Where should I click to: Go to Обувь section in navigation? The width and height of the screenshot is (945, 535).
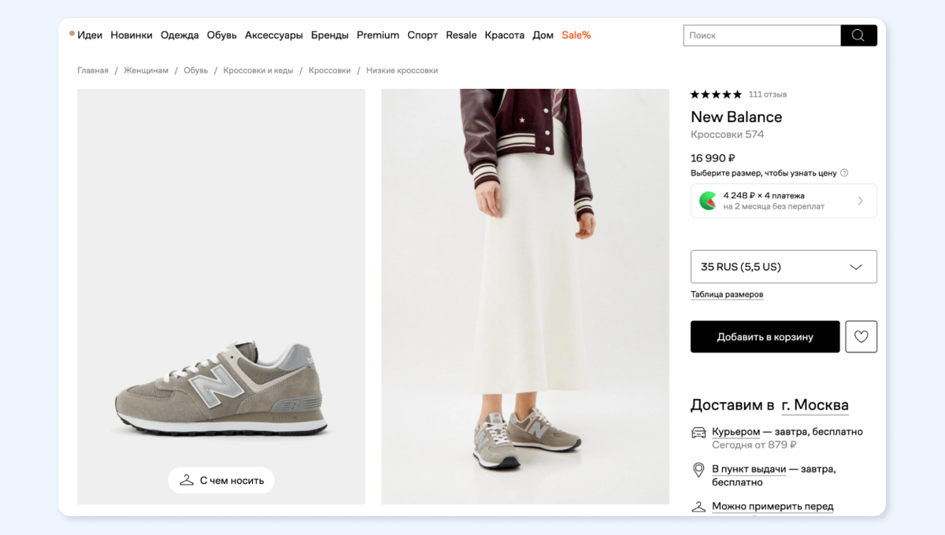tap(222, 35)
